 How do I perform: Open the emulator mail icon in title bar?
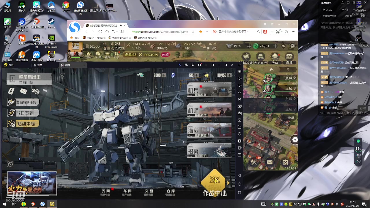[199, 65]
